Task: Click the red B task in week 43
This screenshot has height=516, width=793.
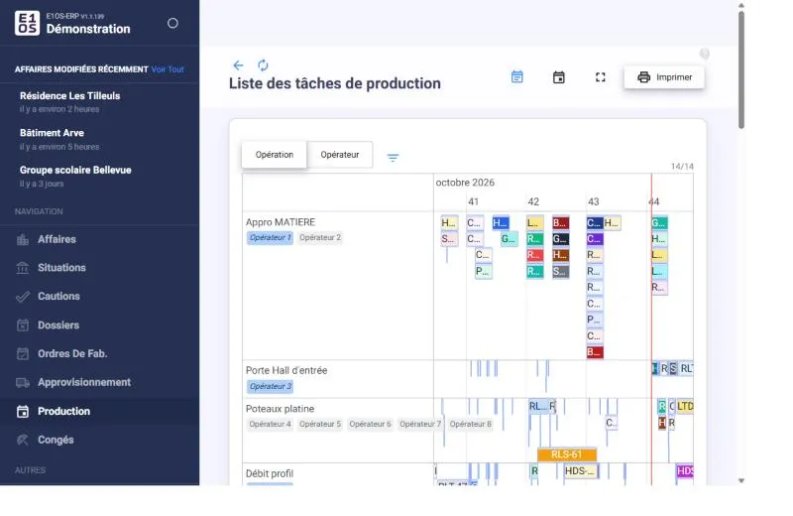Action: pyautogui.click(x=595, y=352)
